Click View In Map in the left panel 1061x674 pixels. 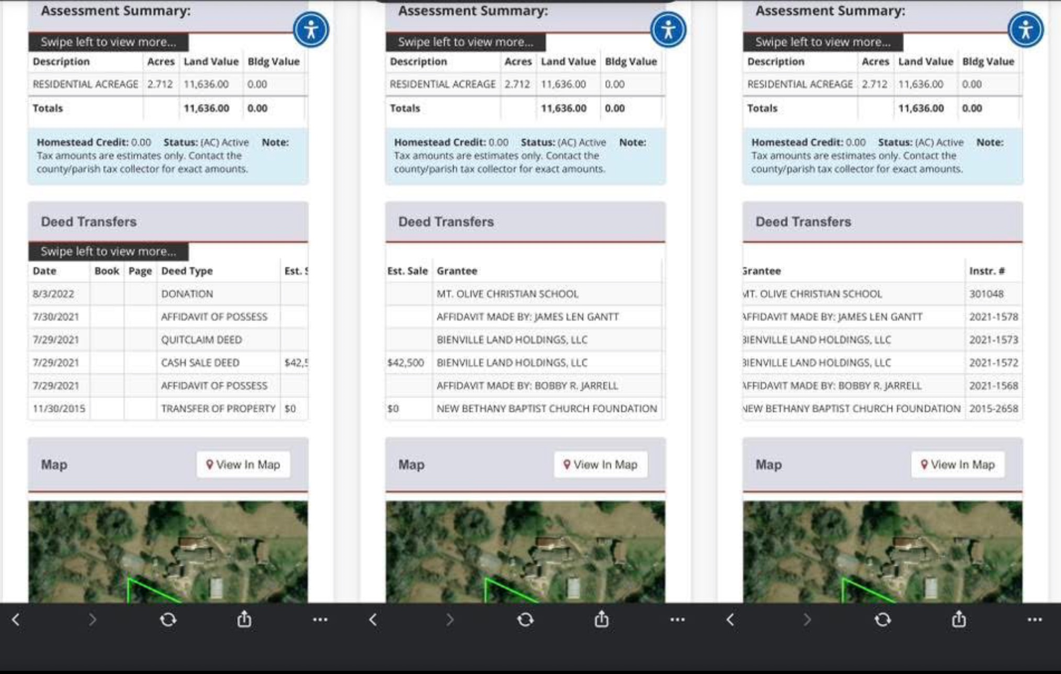click(x=243, y=465)
